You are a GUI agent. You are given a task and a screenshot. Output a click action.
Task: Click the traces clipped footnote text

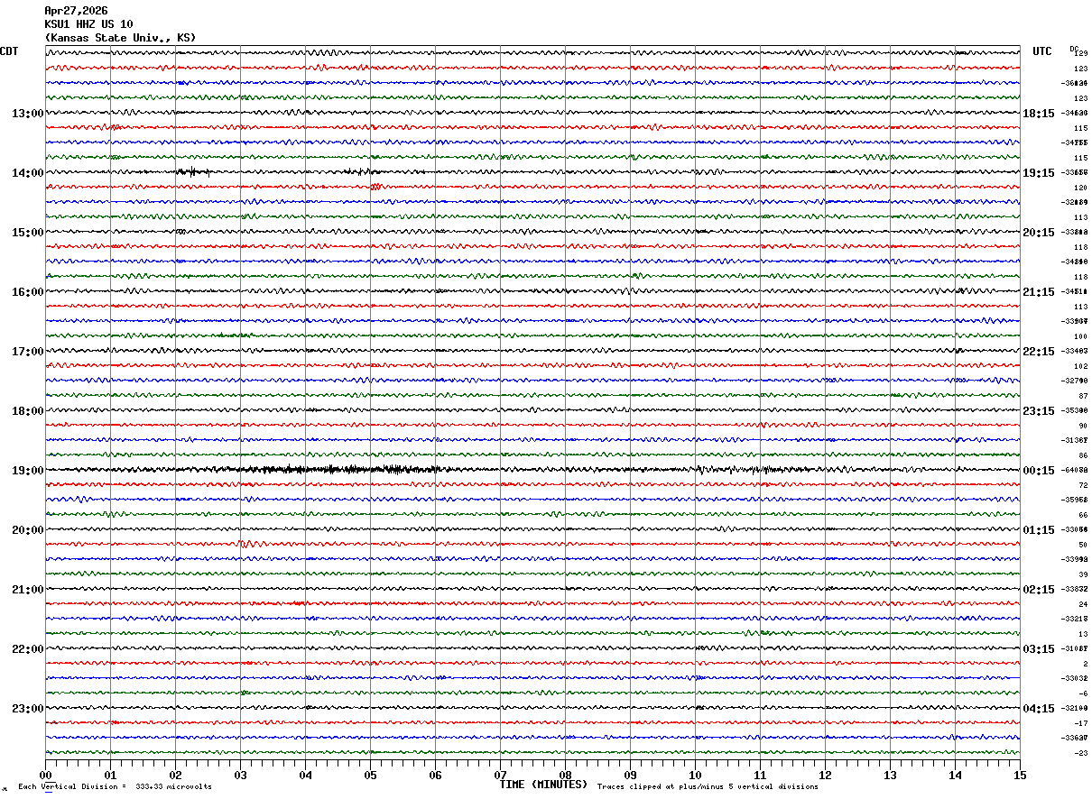(708, 787)
